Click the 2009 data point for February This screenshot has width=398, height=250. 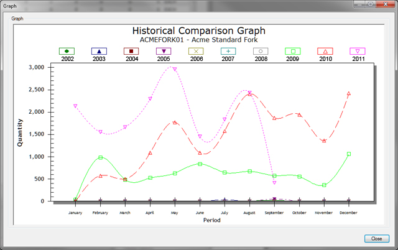coord(101,157)
